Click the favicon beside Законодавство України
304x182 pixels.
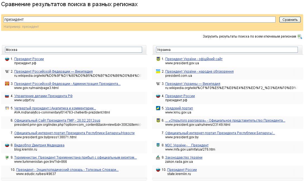coord(158,158)
